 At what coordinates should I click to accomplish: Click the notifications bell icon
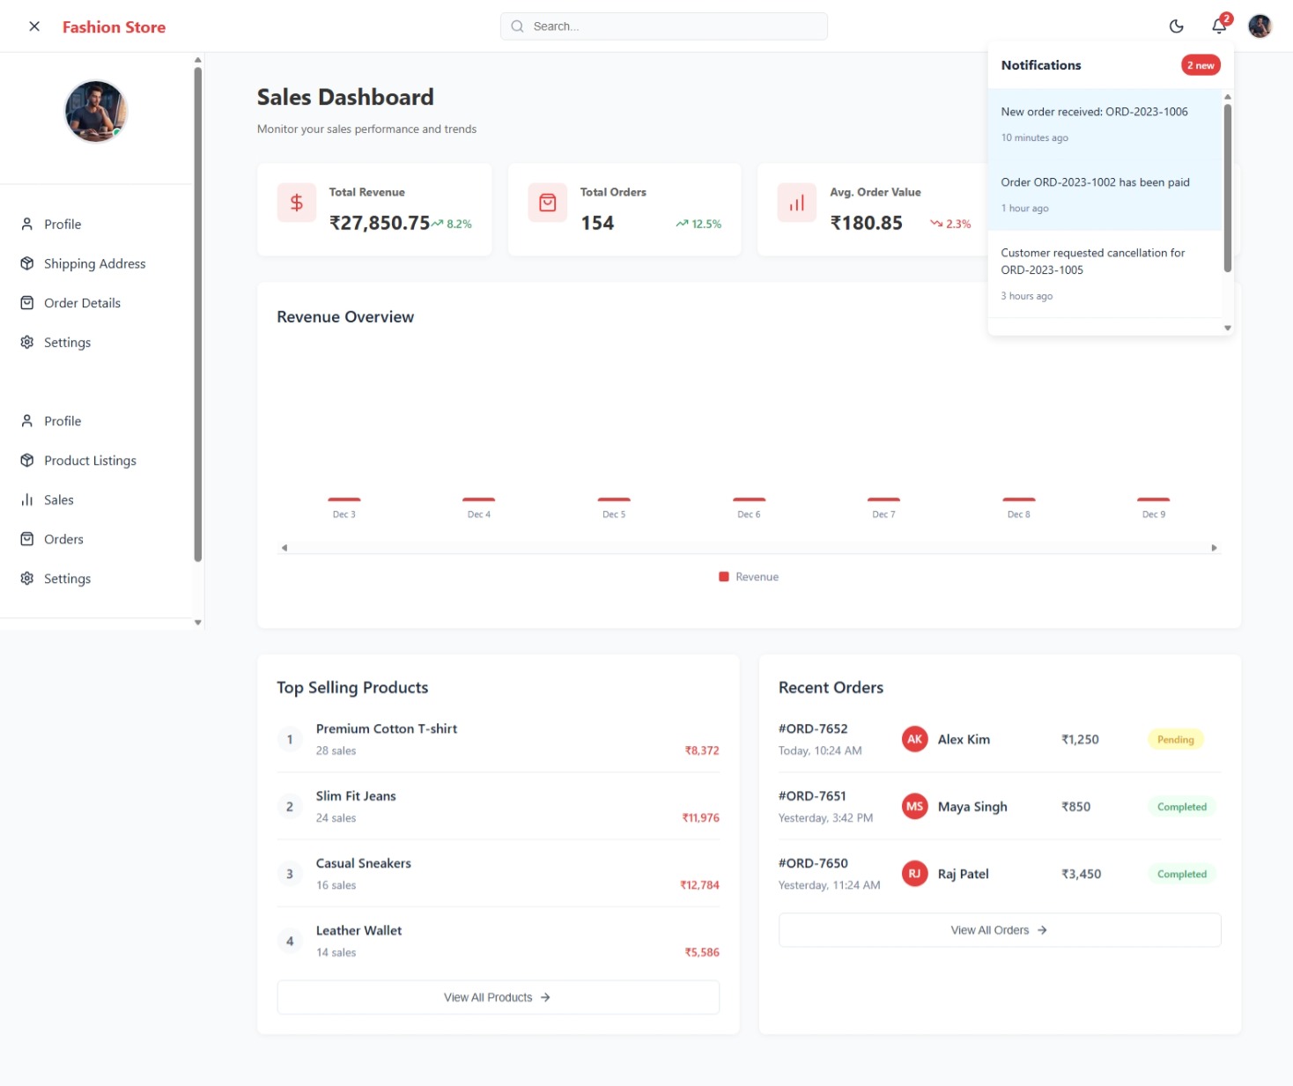(x=1219, y=26)
